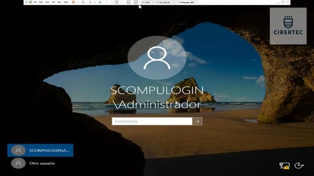The image size is (314, 176).
Task: Click the stretch guest display icon
Action: tap(135, 2)
